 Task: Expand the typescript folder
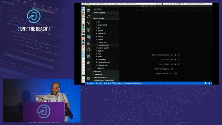coord(106,59)
